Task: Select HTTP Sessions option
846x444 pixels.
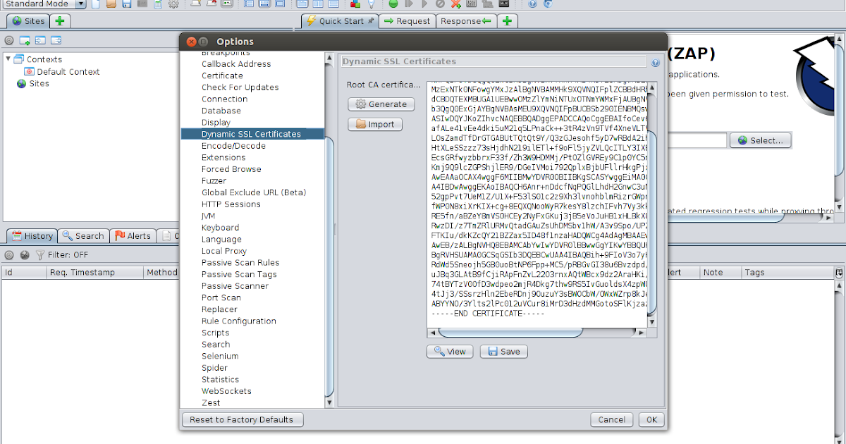Action: (231, 204)
